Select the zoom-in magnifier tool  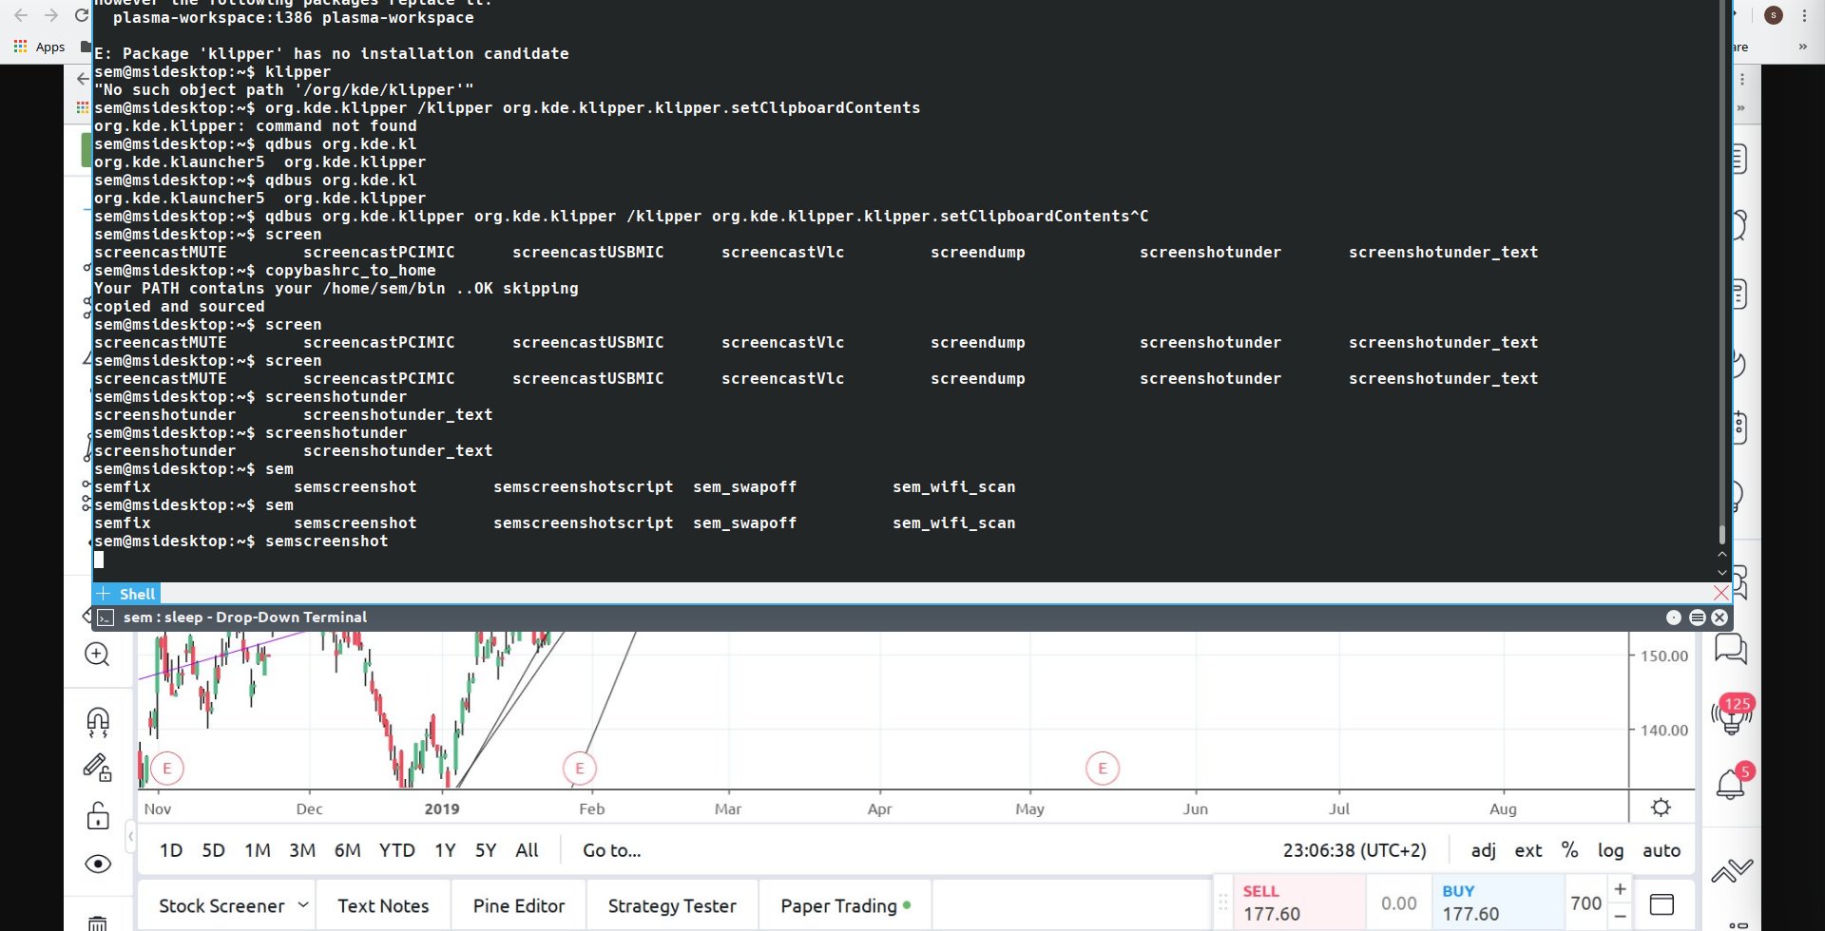(x=97, y=654)
